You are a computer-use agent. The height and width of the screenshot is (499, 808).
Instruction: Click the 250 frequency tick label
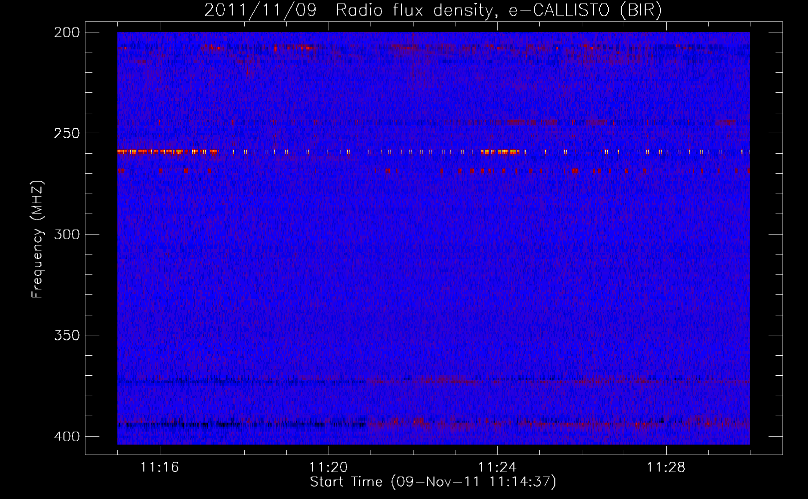coord(66,133)
